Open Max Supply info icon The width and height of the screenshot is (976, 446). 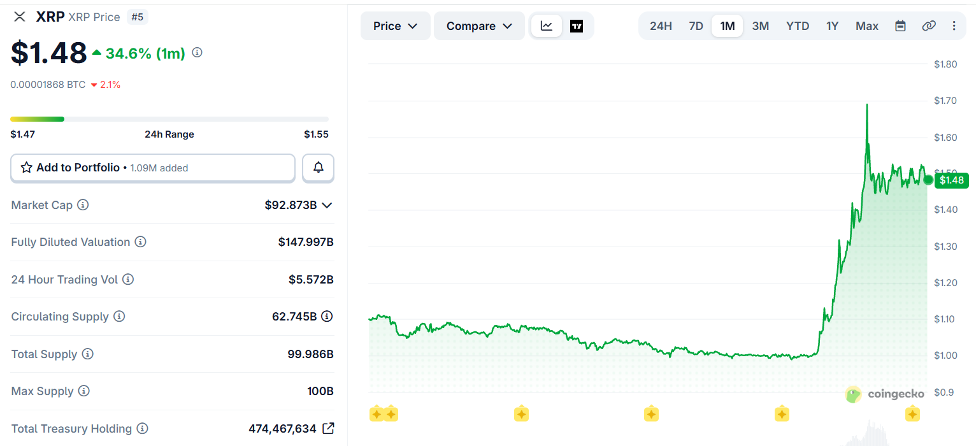point(84,391)
